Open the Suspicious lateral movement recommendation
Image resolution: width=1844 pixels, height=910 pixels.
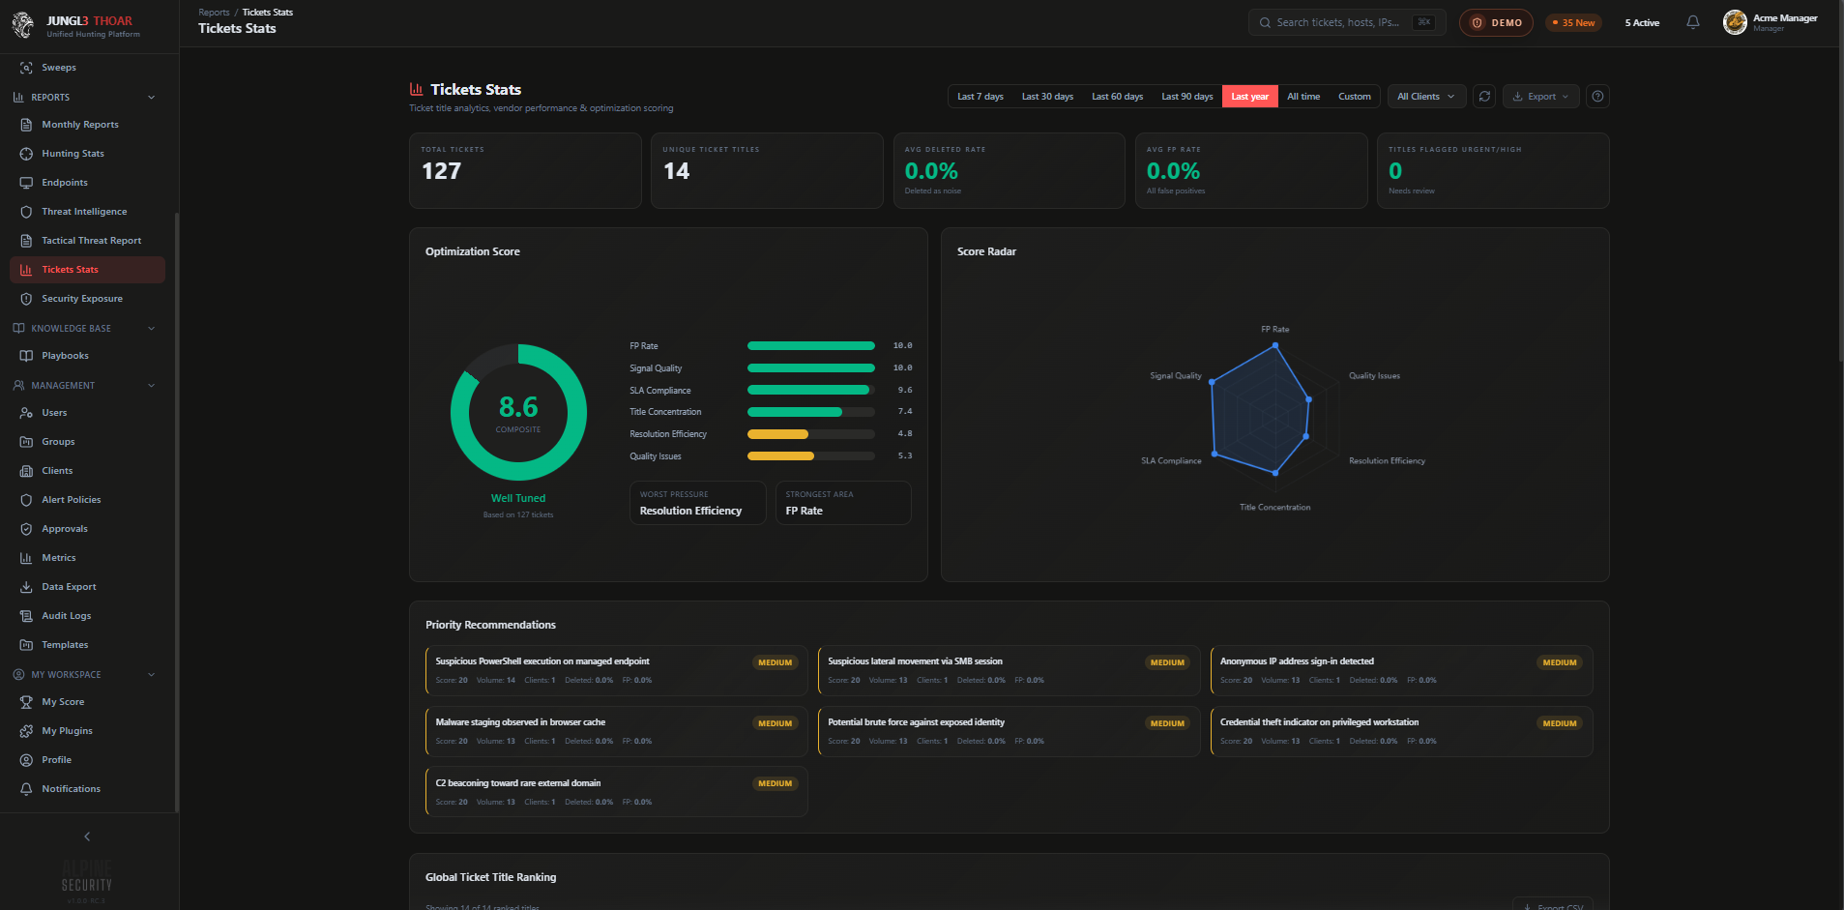coord(1009,670)
